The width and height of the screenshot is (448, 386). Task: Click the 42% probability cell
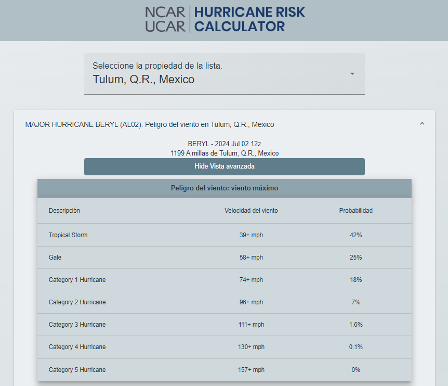[x=355, y=235]
